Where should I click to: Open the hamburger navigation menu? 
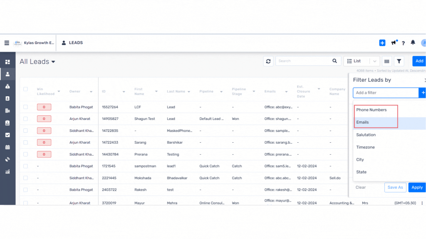pyautogui.click(x=7, y=43)
